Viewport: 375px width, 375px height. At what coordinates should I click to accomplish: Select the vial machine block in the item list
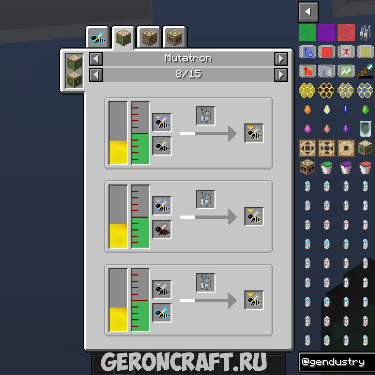308,167
